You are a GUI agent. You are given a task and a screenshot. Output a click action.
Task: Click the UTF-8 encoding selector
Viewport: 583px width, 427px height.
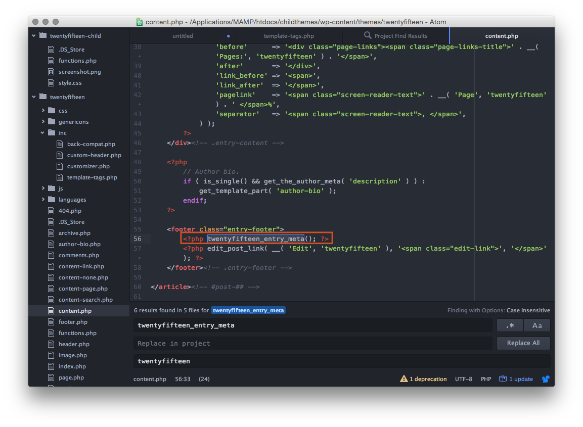(463, 379)
